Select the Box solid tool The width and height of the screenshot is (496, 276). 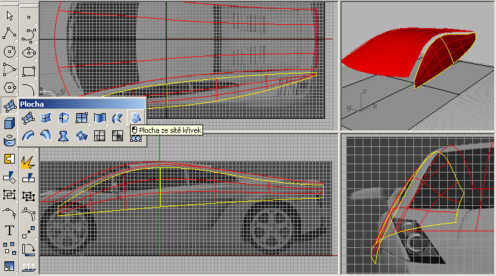pyautogui.click(x=10, y=123)
